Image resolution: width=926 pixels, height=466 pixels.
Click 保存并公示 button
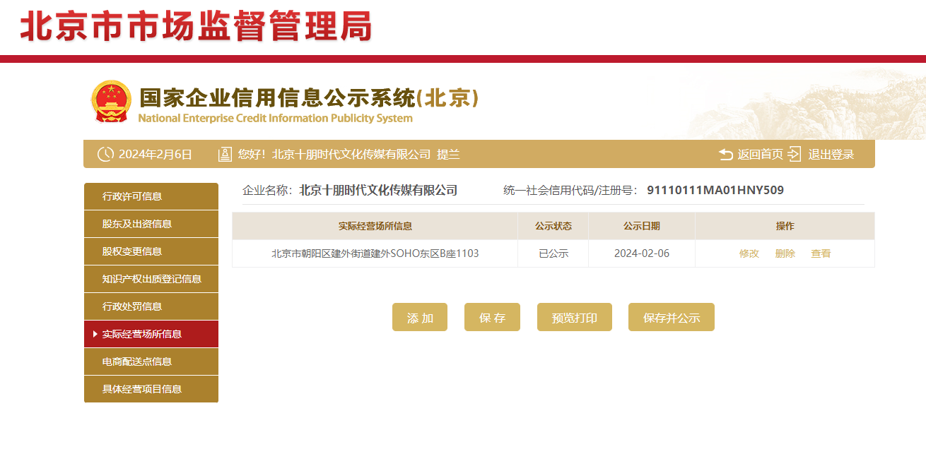(x=672, y=317)
